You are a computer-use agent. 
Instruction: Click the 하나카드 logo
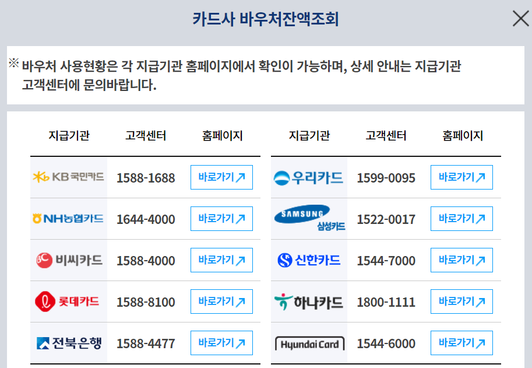[x=308, y=302]
